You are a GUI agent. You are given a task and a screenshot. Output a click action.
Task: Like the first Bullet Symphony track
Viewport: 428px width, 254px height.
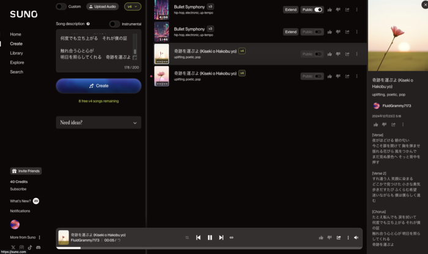coord(330,10)
